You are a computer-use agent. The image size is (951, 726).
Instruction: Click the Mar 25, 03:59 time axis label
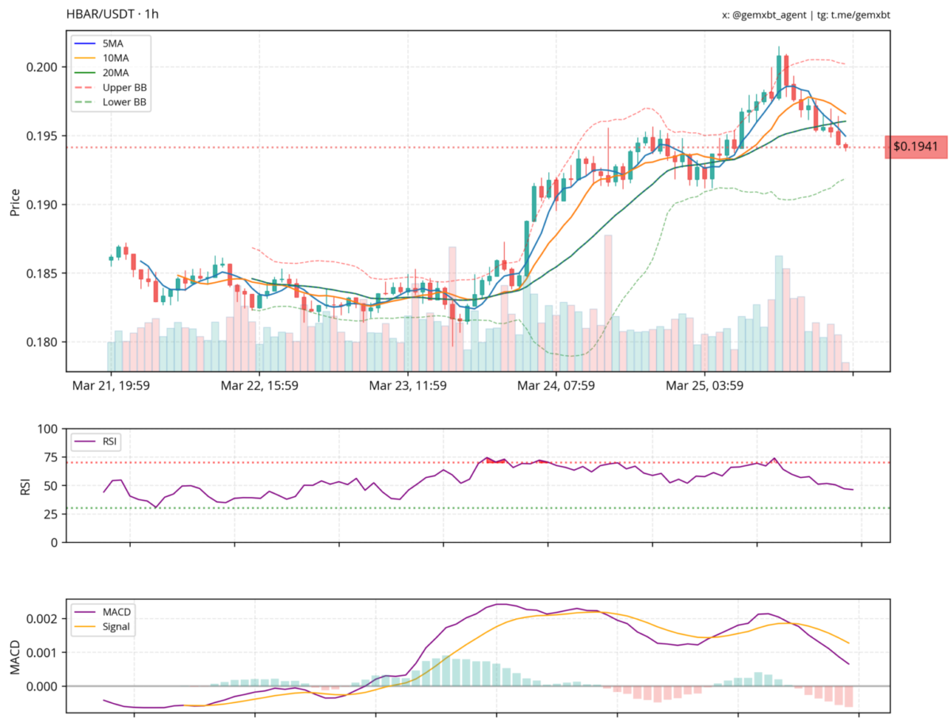click(704, 386)
